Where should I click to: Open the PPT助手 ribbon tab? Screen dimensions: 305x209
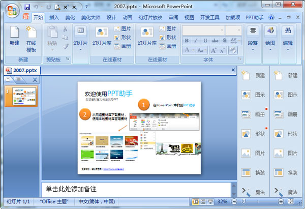255,18
